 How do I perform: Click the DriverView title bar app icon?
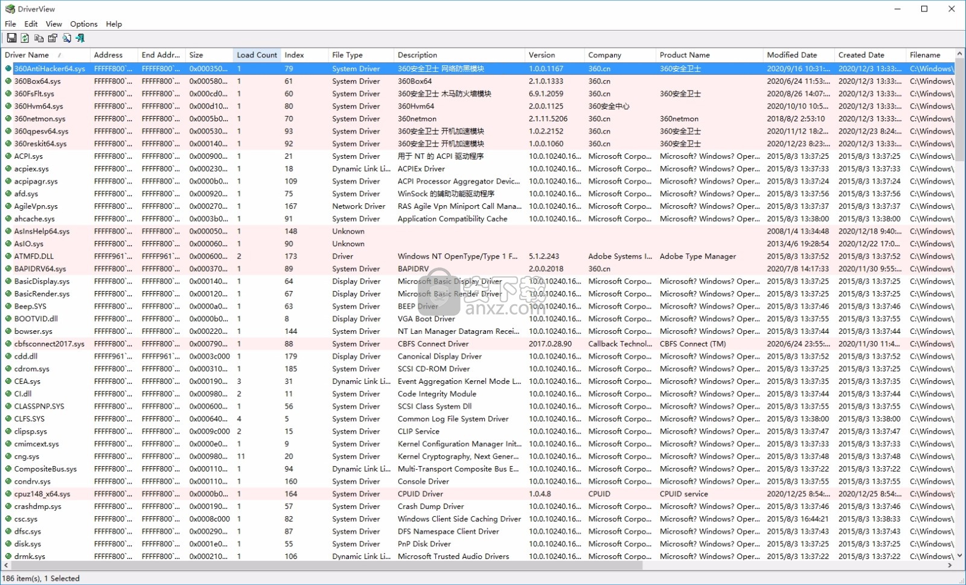click(x=10, y=9)
